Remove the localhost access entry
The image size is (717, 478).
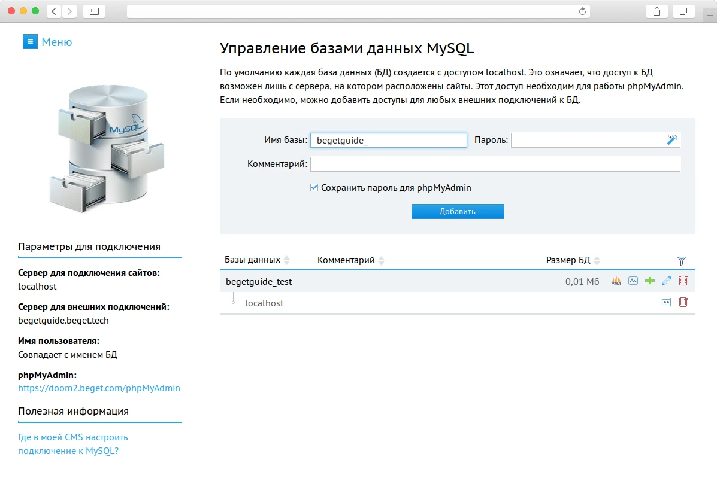coord(683,302)
